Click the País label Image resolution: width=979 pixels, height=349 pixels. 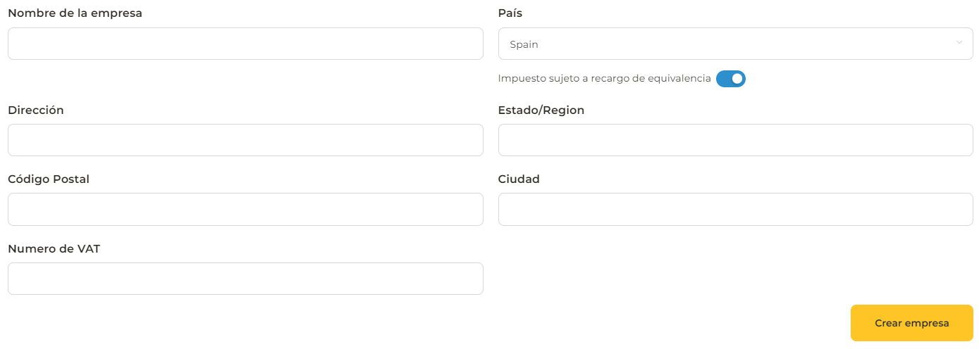pos(510,13)
